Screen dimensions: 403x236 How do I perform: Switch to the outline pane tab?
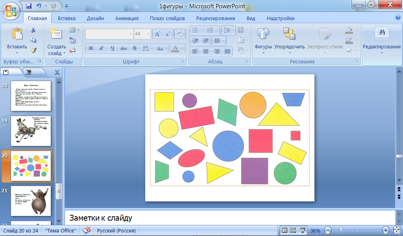pos(29,72)
